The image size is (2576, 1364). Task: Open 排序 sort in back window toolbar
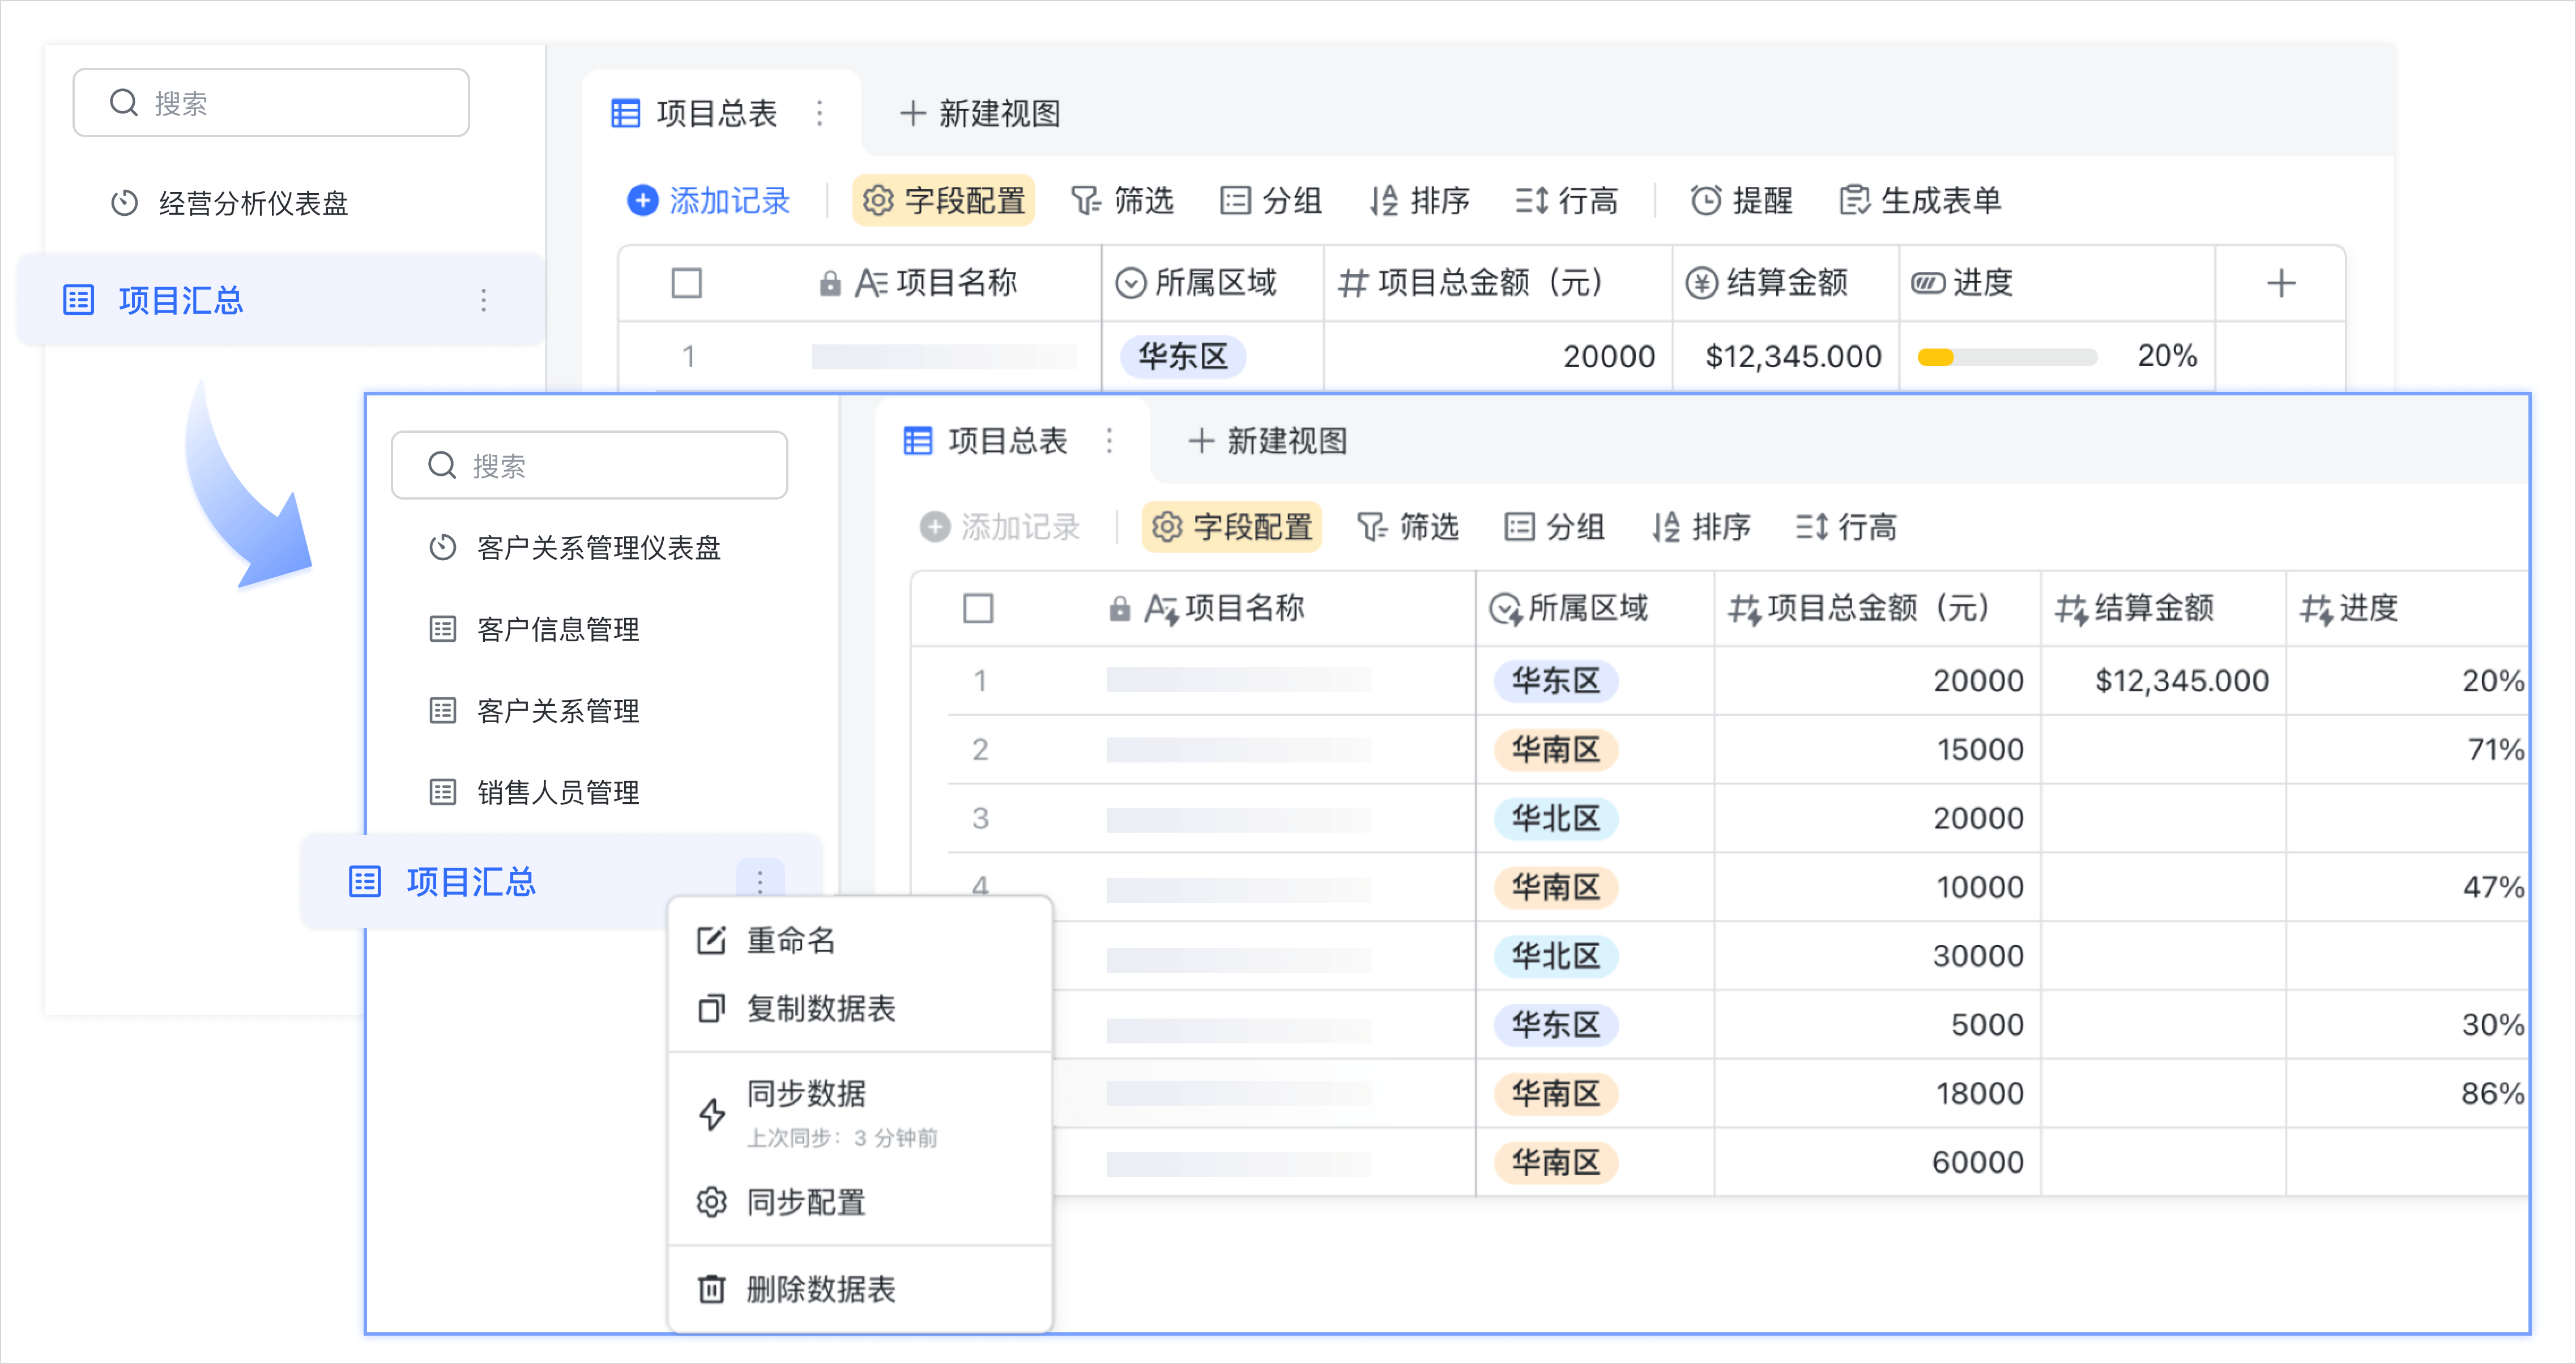pyautogui.click(x=1420, y=201)
